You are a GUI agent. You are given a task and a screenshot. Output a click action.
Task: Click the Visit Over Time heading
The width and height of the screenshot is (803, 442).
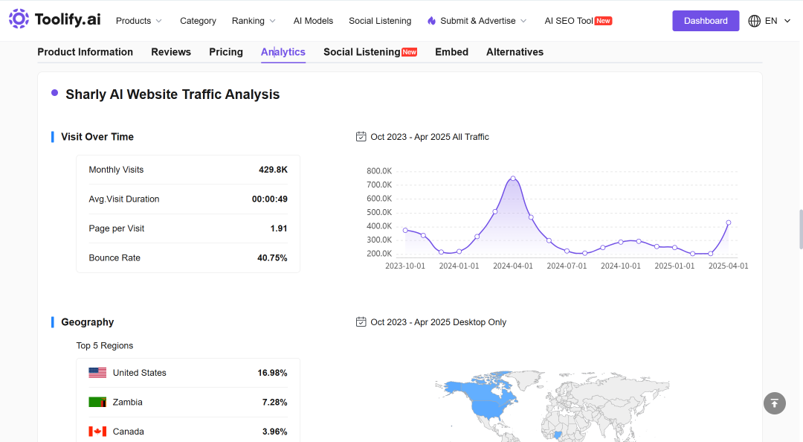97,136
